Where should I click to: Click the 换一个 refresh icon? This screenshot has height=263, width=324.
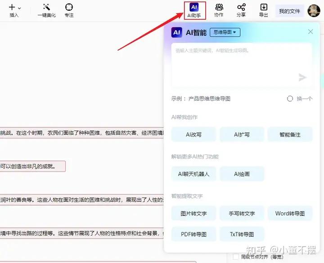(x=290, y=99)
